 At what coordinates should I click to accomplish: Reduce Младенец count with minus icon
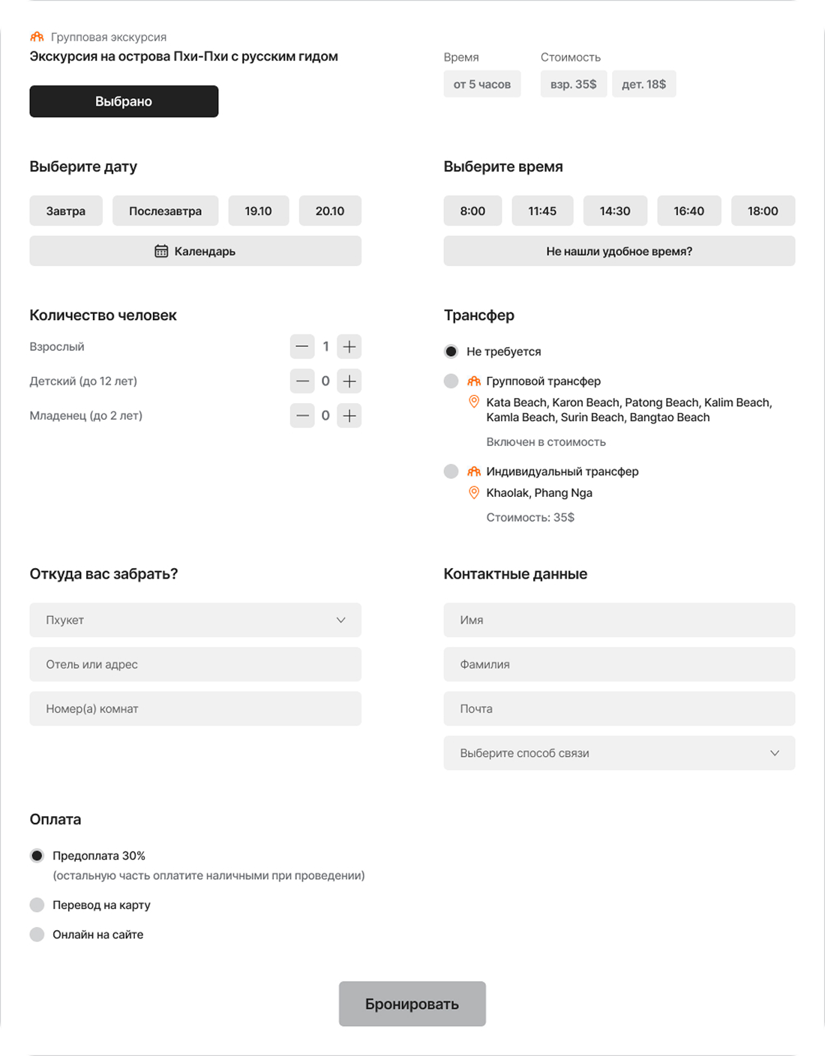302,416
